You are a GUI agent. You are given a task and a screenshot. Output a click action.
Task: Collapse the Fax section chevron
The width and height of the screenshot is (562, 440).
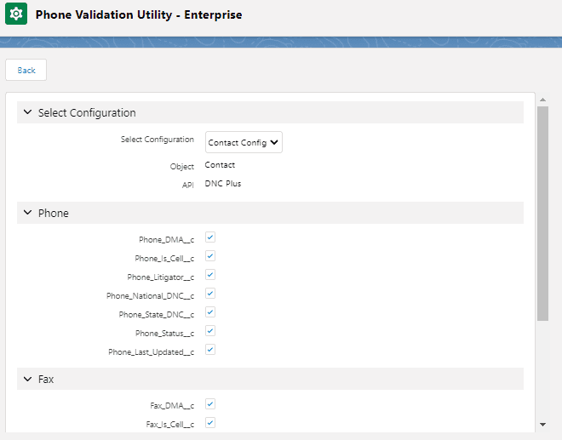click(x=28, y=379)
